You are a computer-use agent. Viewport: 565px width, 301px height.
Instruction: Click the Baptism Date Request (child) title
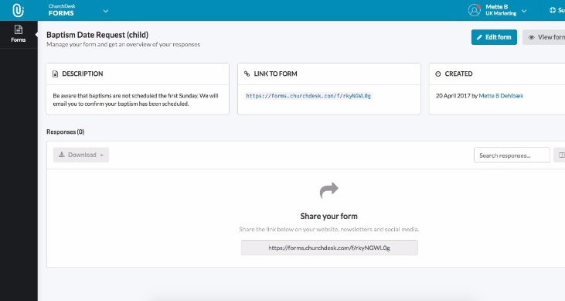coord(97,35)
